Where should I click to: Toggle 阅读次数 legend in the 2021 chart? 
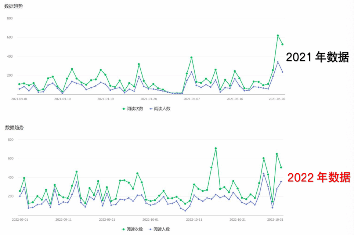(x=133, y=109)
